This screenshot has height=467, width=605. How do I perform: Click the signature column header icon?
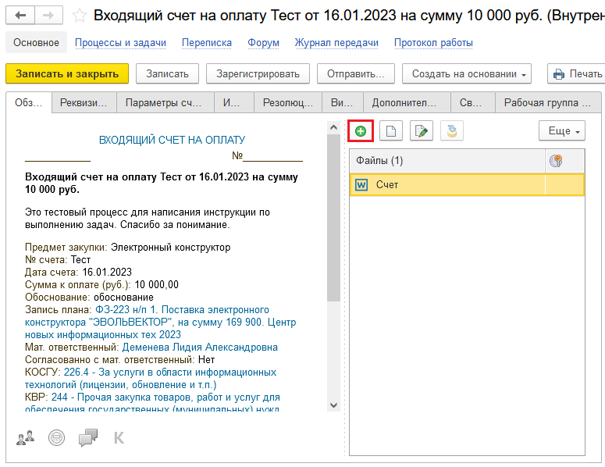point(556,161)
